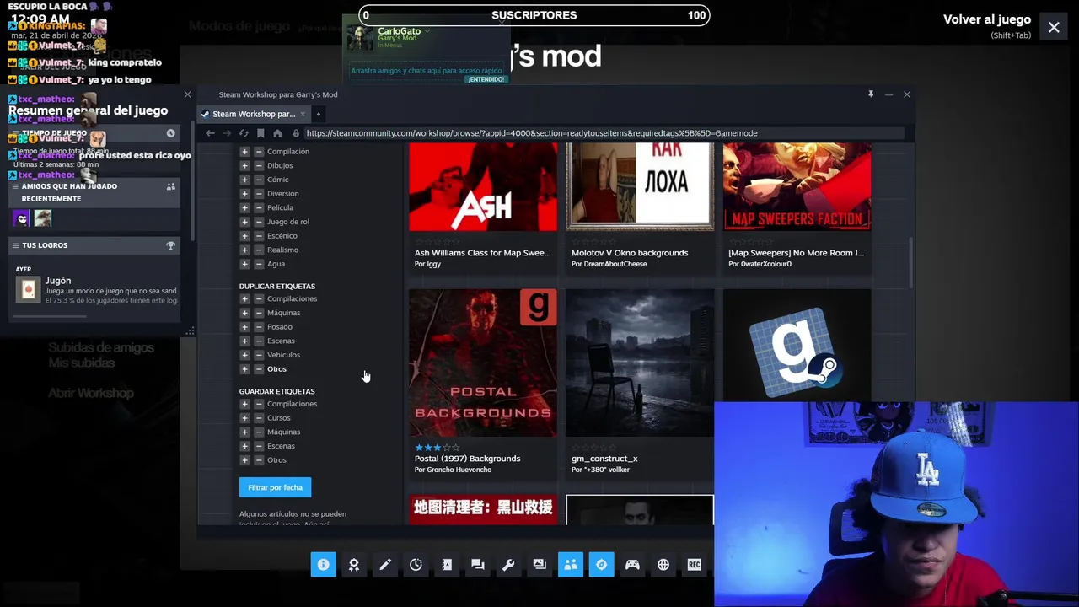Open the playtime clock icon in toolbar
The image size is (1079, 607).
pos(416,565)
